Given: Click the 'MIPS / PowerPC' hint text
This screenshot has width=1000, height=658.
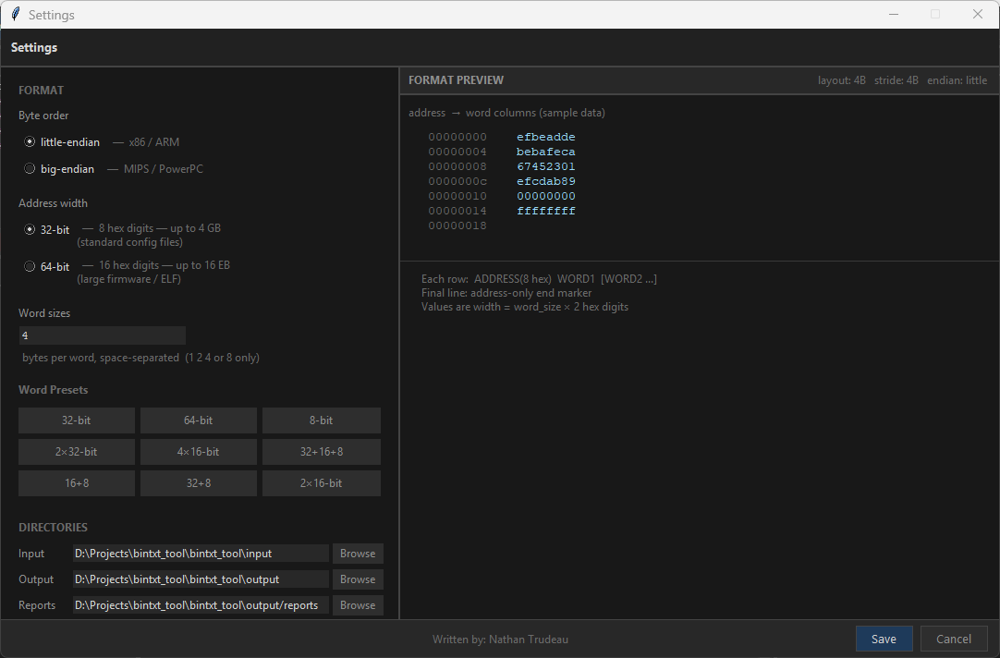Looking at the screenshot, I should pyautogui.click(x=164, y=169).
